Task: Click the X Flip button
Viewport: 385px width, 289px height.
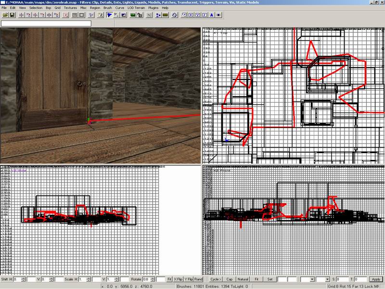Action: point(178,279)
